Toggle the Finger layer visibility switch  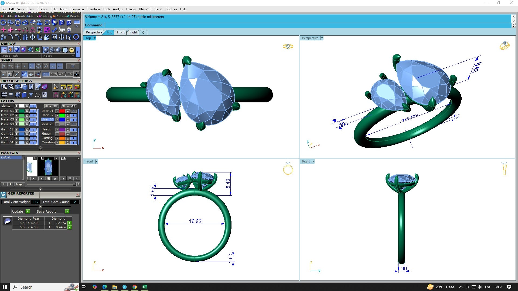tap(73, 134)
